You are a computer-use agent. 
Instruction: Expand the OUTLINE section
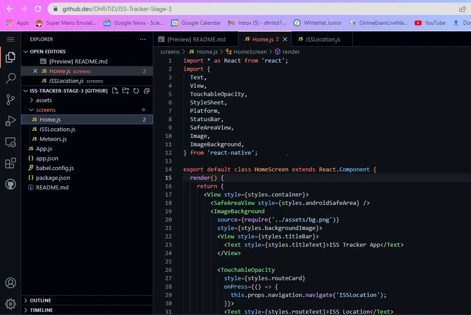[x=41, y=300]
